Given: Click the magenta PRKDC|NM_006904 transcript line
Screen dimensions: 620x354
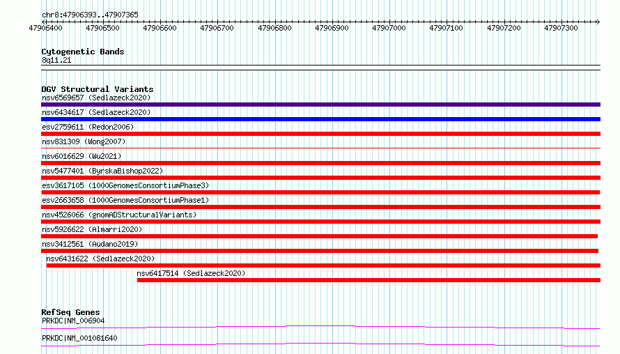Looking at the screenshot, I should (x=320, y=327).
